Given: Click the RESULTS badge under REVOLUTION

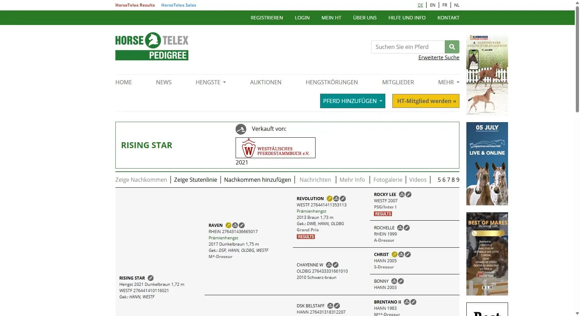Looking at the screenshot, I should coord(305,237).
